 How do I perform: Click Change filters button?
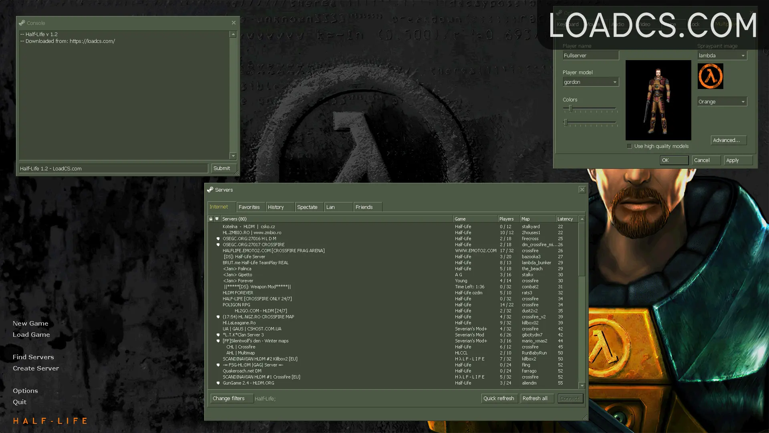click(x=232, y=399)
